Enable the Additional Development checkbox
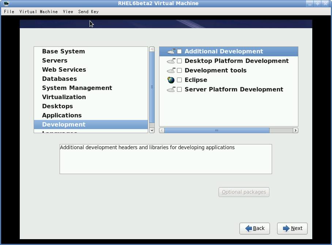332x245 pixels. [179, 52]
